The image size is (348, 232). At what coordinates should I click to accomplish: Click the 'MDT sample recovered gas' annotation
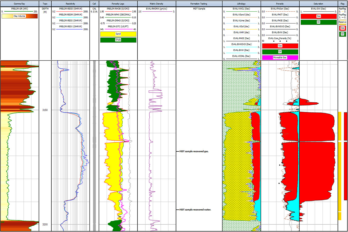[194, 151]
